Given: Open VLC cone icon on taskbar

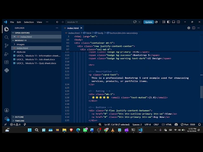Looking at the screenshot, I should click(x=113, y=130).
